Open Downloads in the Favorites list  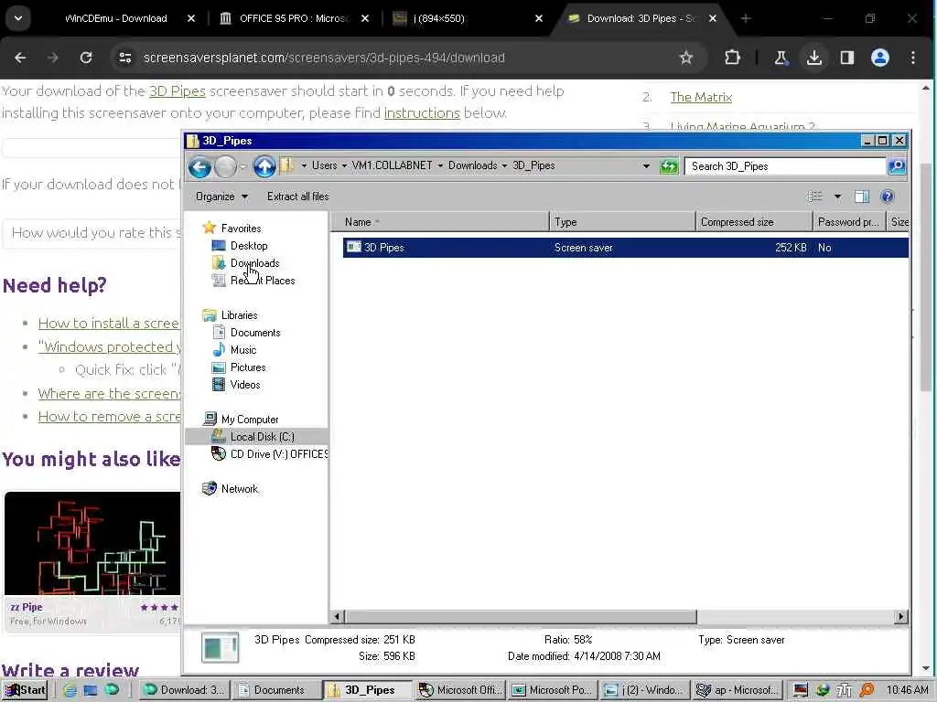click(254, 262)
